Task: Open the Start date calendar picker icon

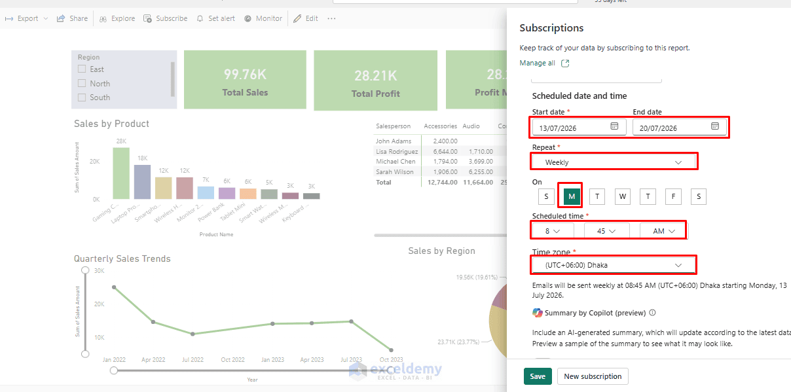Action: [x=614, y=126]
